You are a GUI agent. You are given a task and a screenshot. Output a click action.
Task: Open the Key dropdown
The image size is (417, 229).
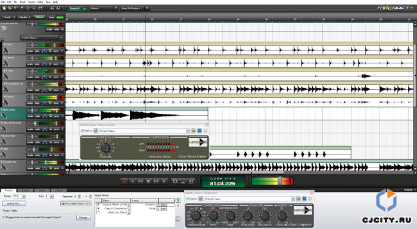[52, 196]
